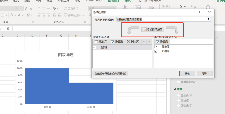Uncheck the 心跳度 category checkbox
Viewport: 225px width, 114px height.
[x=156, y=51]
